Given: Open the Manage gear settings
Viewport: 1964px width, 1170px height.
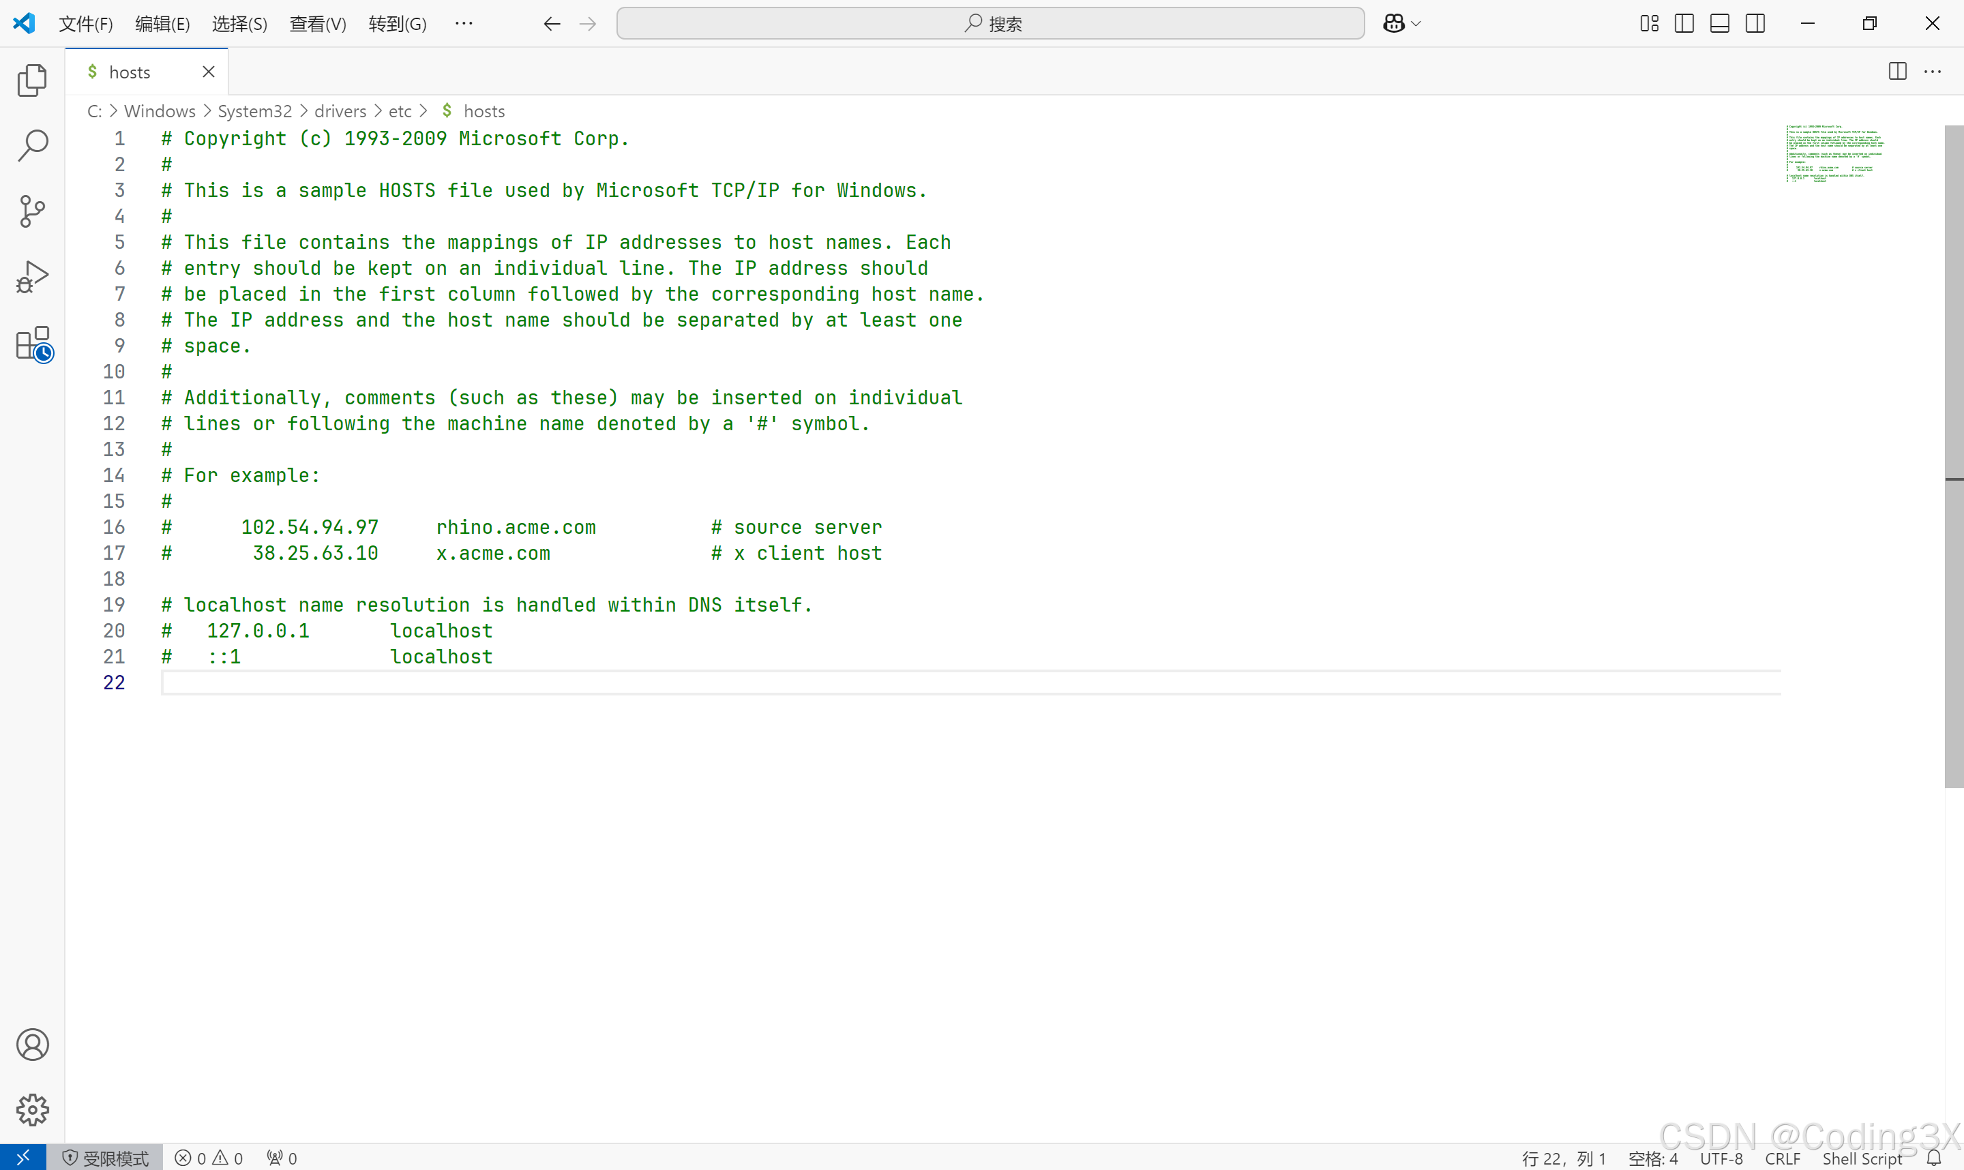Looking at the screenshot, I should [x=32, y=1109].
